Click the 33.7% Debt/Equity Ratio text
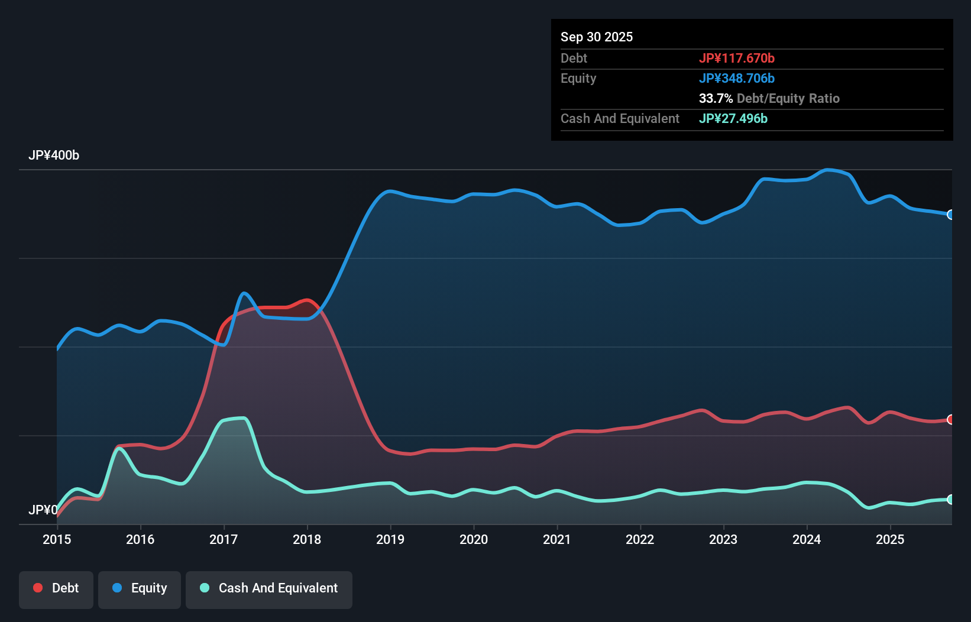The width and height of the screenshot is (971, 622). click(x=769, y=98)
